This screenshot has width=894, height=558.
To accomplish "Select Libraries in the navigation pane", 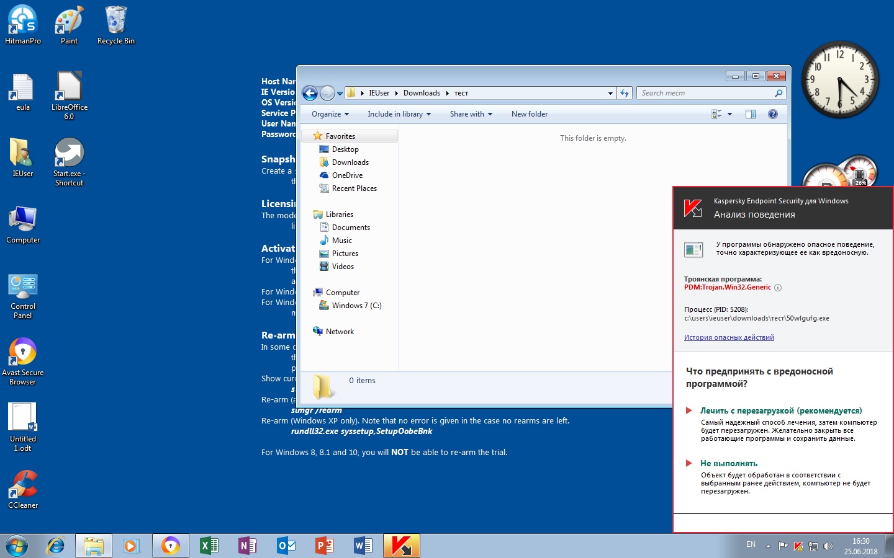I will coord(339,215).
